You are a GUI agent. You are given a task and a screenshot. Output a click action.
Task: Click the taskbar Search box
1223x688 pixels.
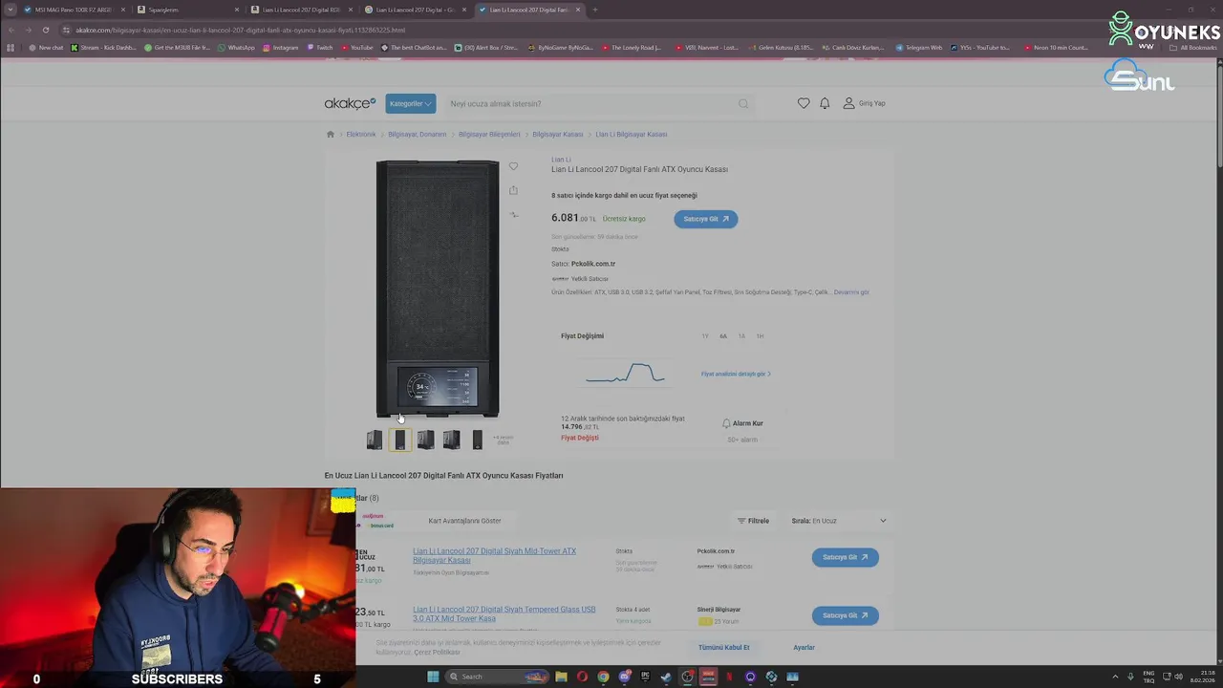tap(495, 677)
